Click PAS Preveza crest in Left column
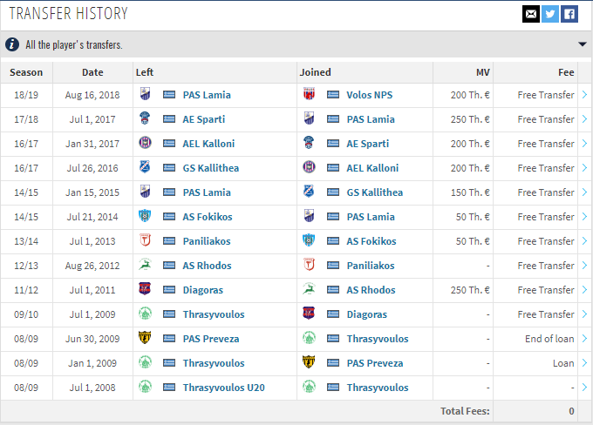Image resolution: width=593 pixels, height=425 pixels. (145, 337)
